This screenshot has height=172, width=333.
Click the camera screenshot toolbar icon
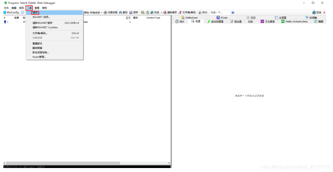(143, 13)
